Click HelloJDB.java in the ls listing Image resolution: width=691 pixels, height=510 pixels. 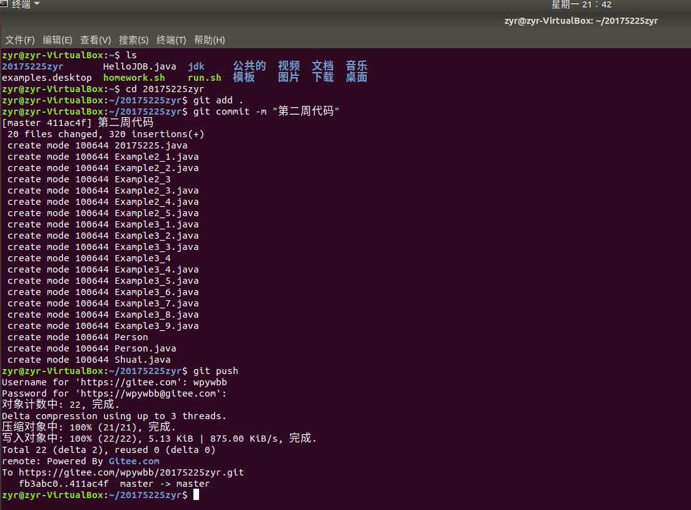[140, 66]
